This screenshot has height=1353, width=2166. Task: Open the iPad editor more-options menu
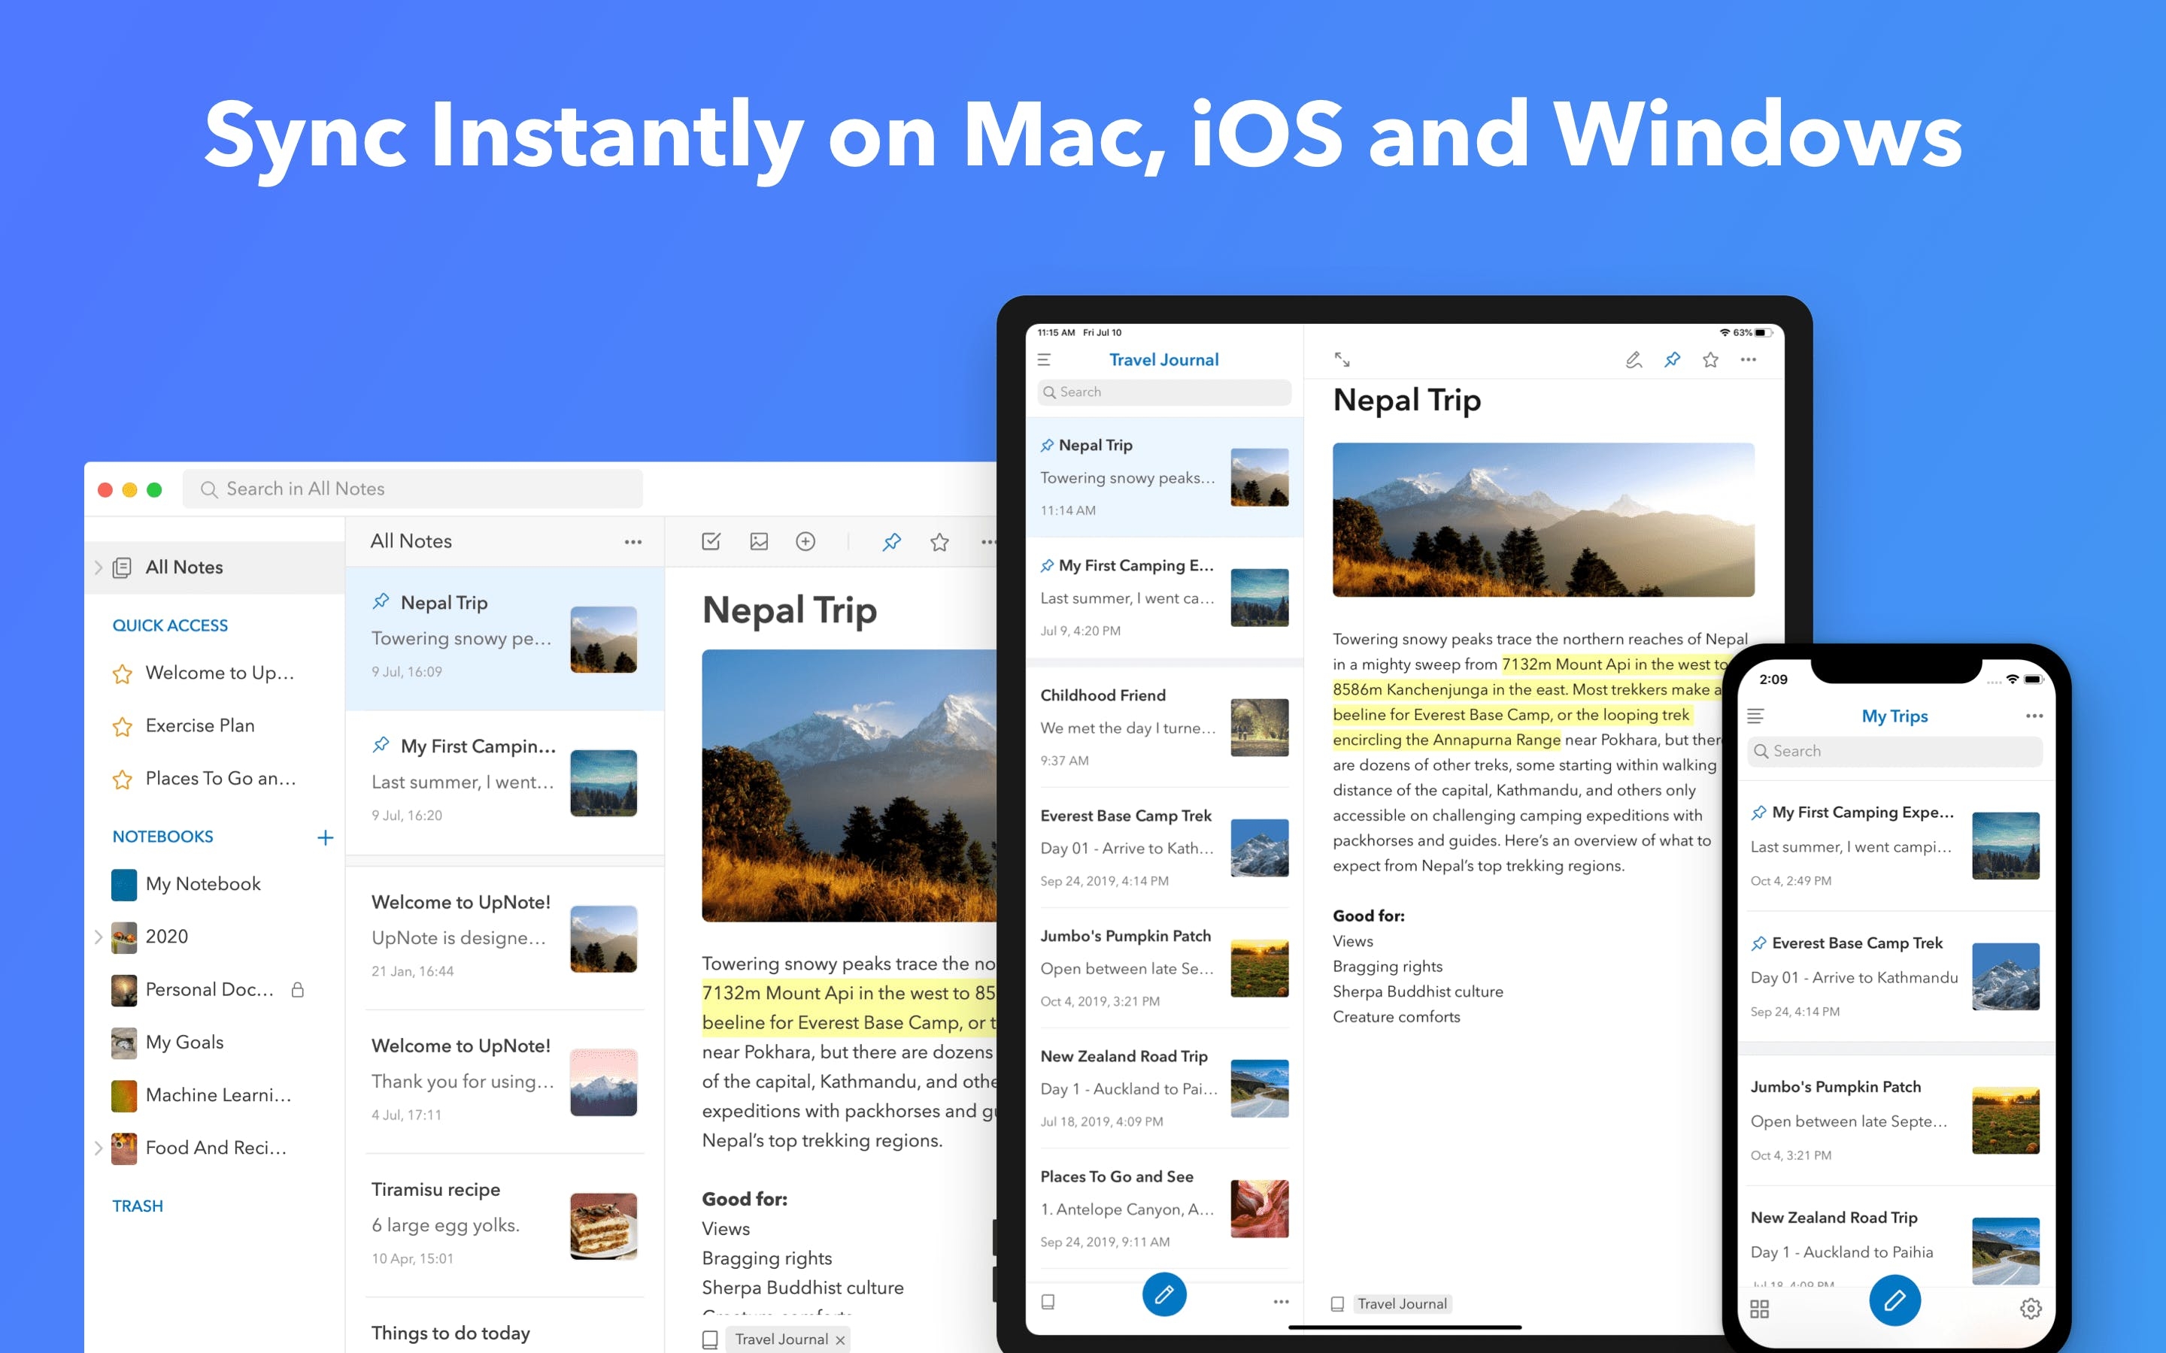[x=1748, y=360]
